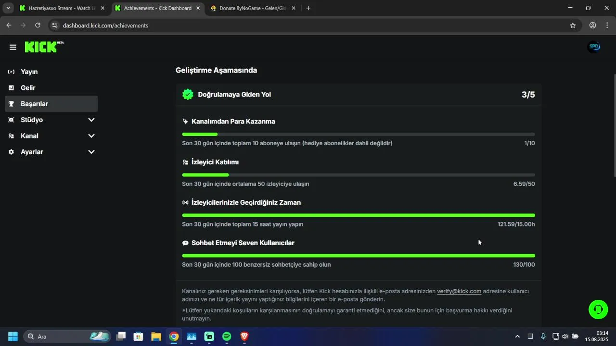Screen dimensions: 616x346
Task: Click the Kanalımdan Para Kazanma progress bar
Action: (359, 135)
